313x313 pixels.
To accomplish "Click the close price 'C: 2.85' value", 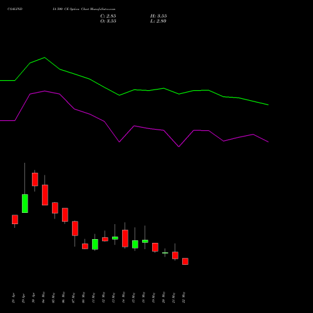I will pos(108,16).
